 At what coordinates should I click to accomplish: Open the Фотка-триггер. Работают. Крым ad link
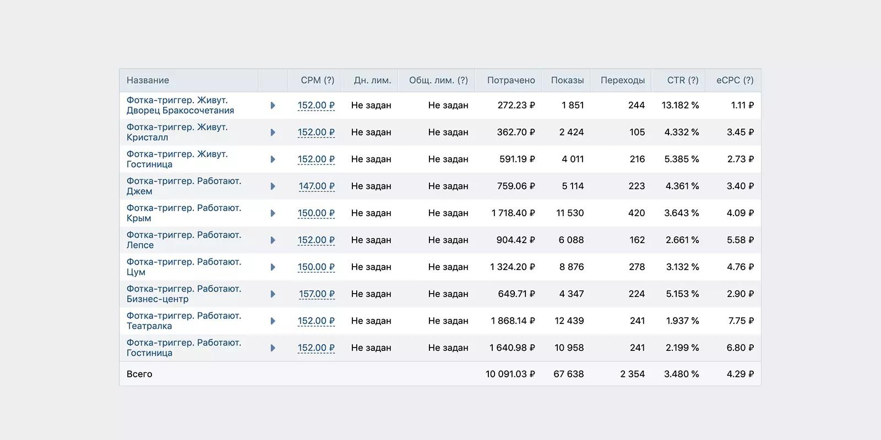point(184,213)
